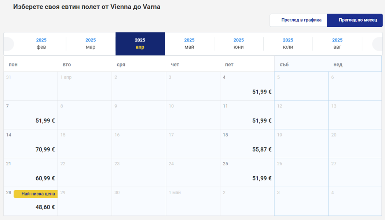Open the юли 2025 month tab

pyautogui.click(x=288, y=44)
